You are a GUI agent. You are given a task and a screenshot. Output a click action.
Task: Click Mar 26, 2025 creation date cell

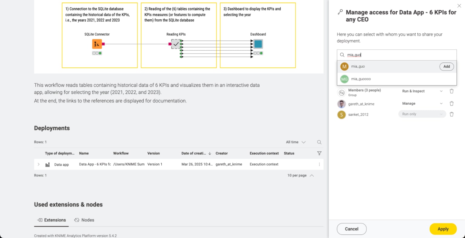coord(197,164)
